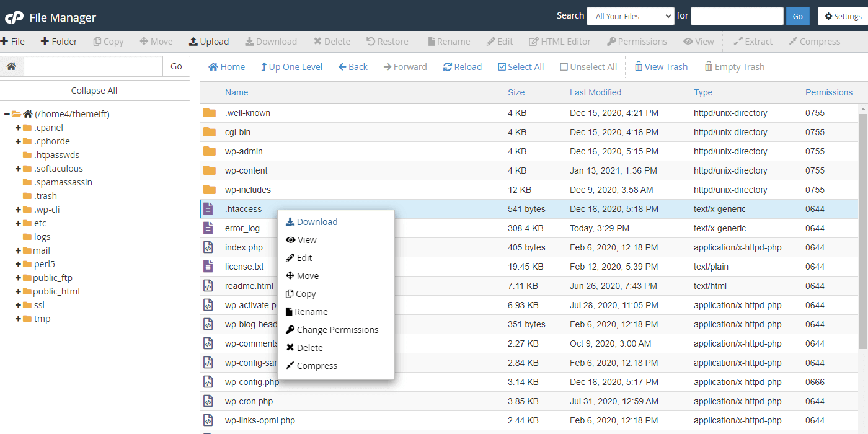The height and width of the screenshot is (434, 868).
Task: Click Copy in the top toolbar
Action: click(x=108, y=42)
